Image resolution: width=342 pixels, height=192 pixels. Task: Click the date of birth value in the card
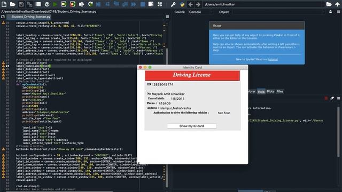177,99
